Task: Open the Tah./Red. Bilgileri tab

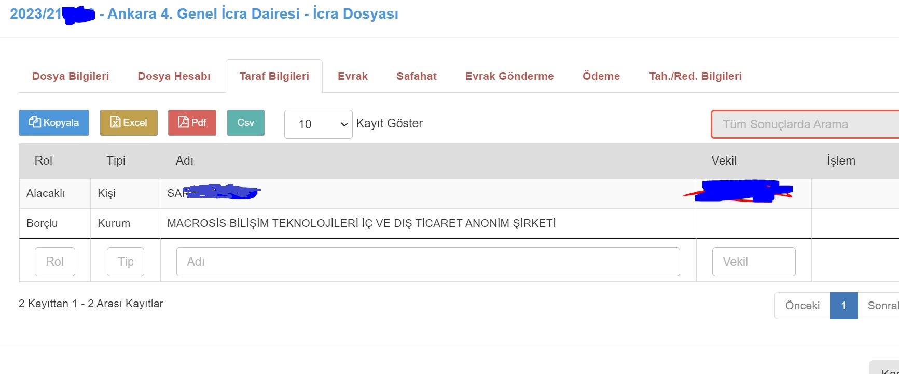Action: 695,76
